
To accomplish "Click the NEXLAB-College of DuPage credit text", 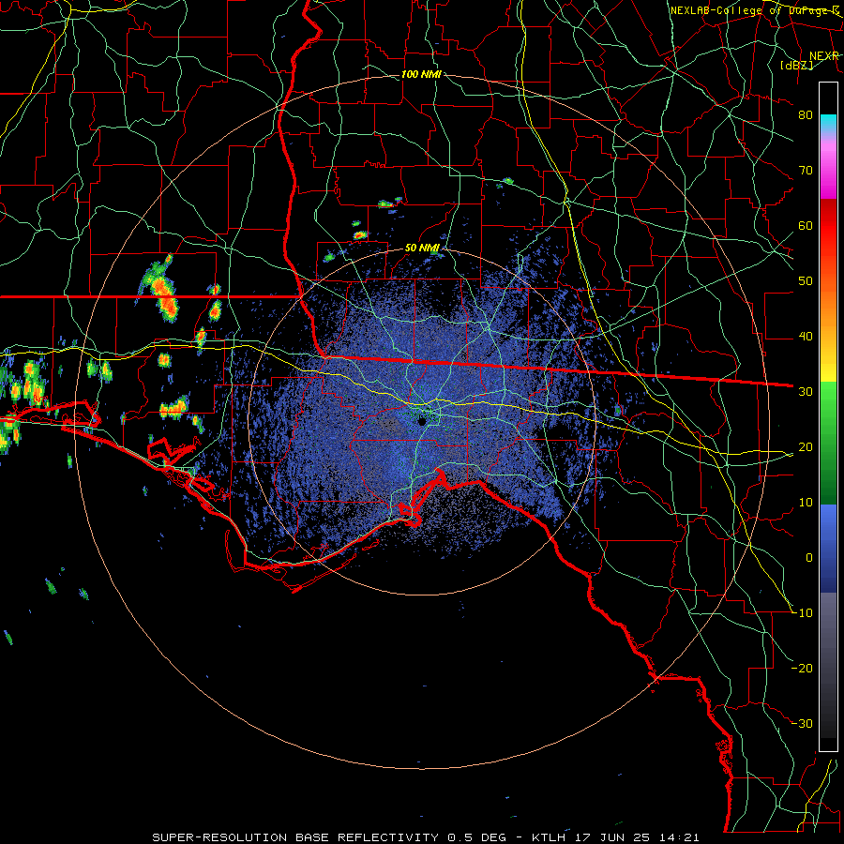I will pyautogui.click(x=754, y=10).
